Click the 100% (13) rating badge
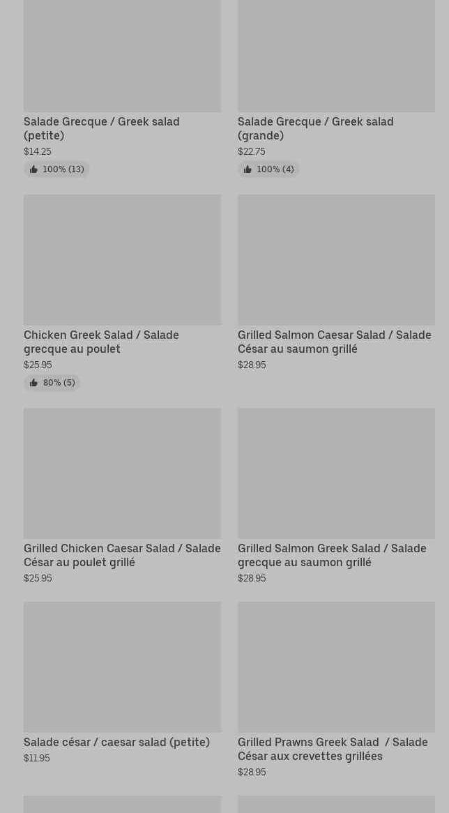449x813 pixels. [x=57, y=169]
